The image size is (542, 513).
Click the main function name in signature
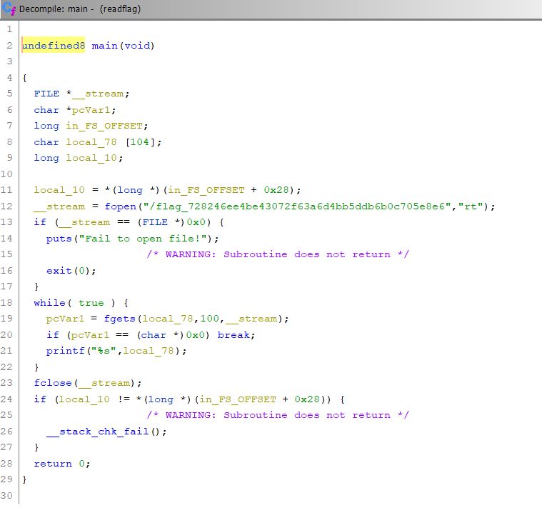[x=104, y=46]
